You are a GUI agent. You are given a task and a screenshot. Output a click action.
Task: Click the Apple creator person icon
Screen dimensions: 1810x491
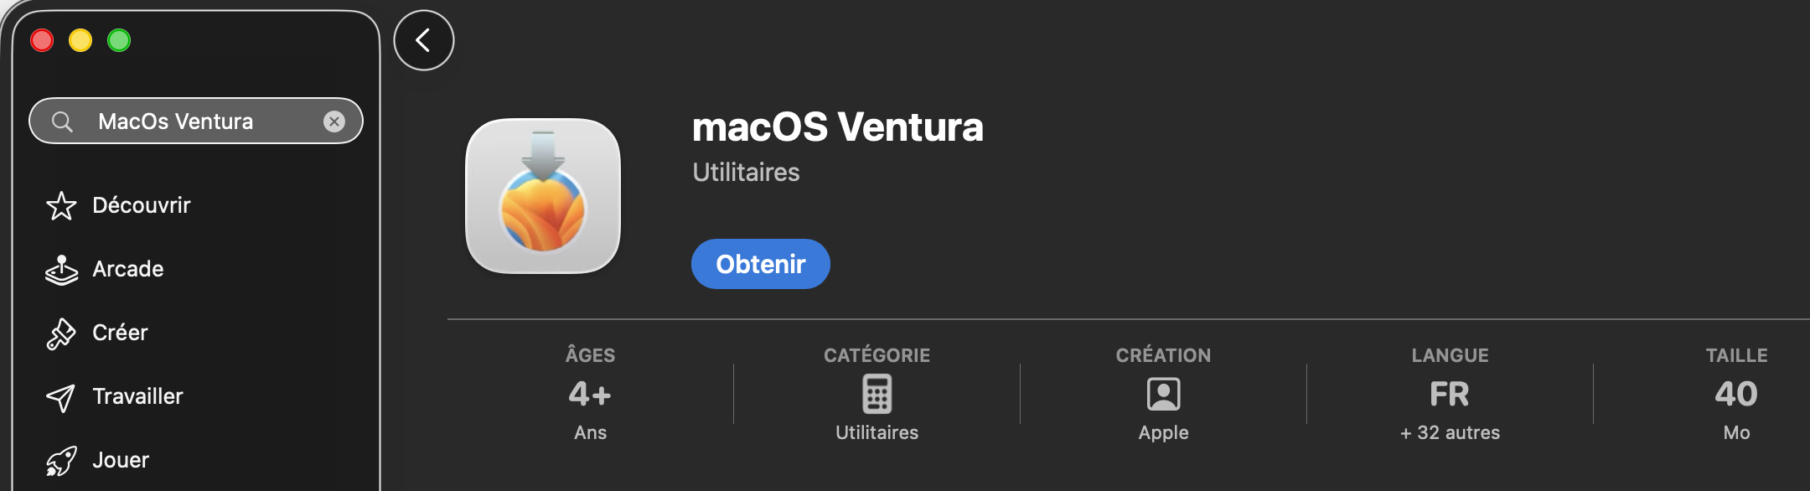tap(1164, 394)
